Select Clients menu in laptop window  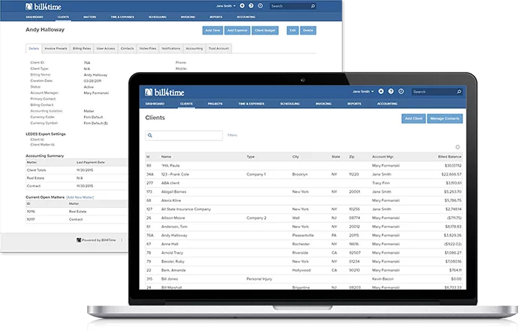point(186,104)
